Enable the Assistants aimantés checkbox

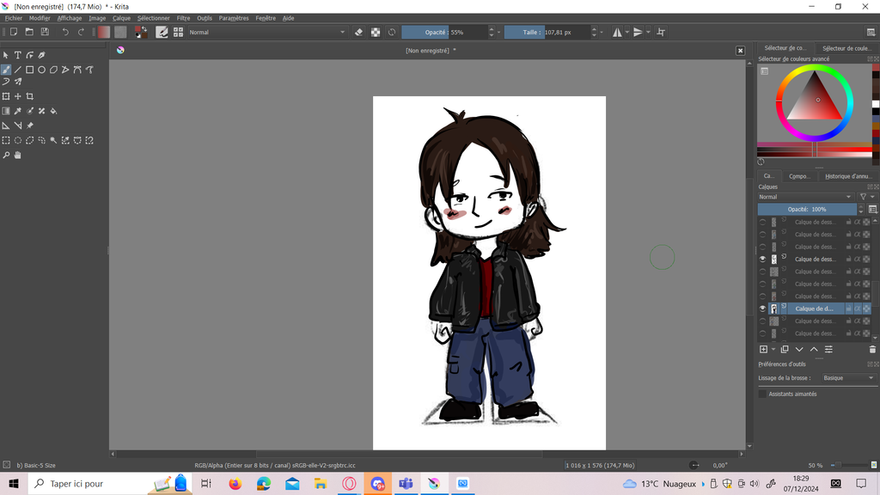[762, 394]
